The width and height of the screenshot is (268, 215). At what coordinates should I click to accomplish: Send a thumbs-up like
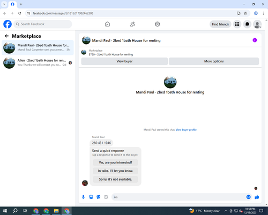[257, 197]
